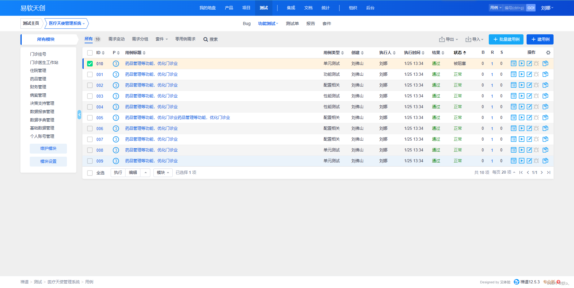Edit case 009 using pencil icon
Viewport: 574px width, 288px height.
[529, 161]
